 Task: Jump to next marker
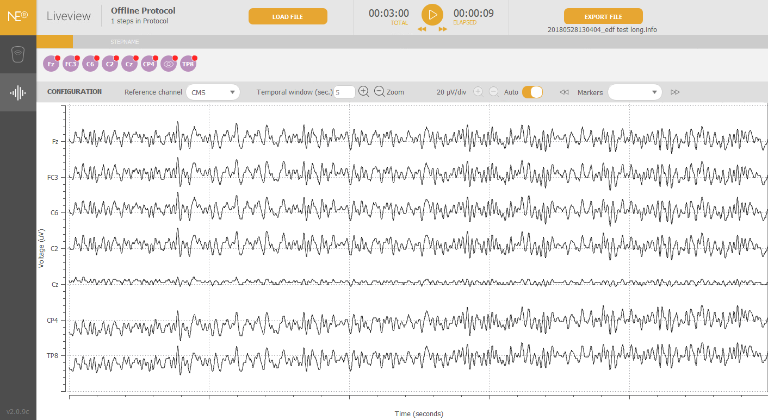pyautogui.click(x=675, y=92)
